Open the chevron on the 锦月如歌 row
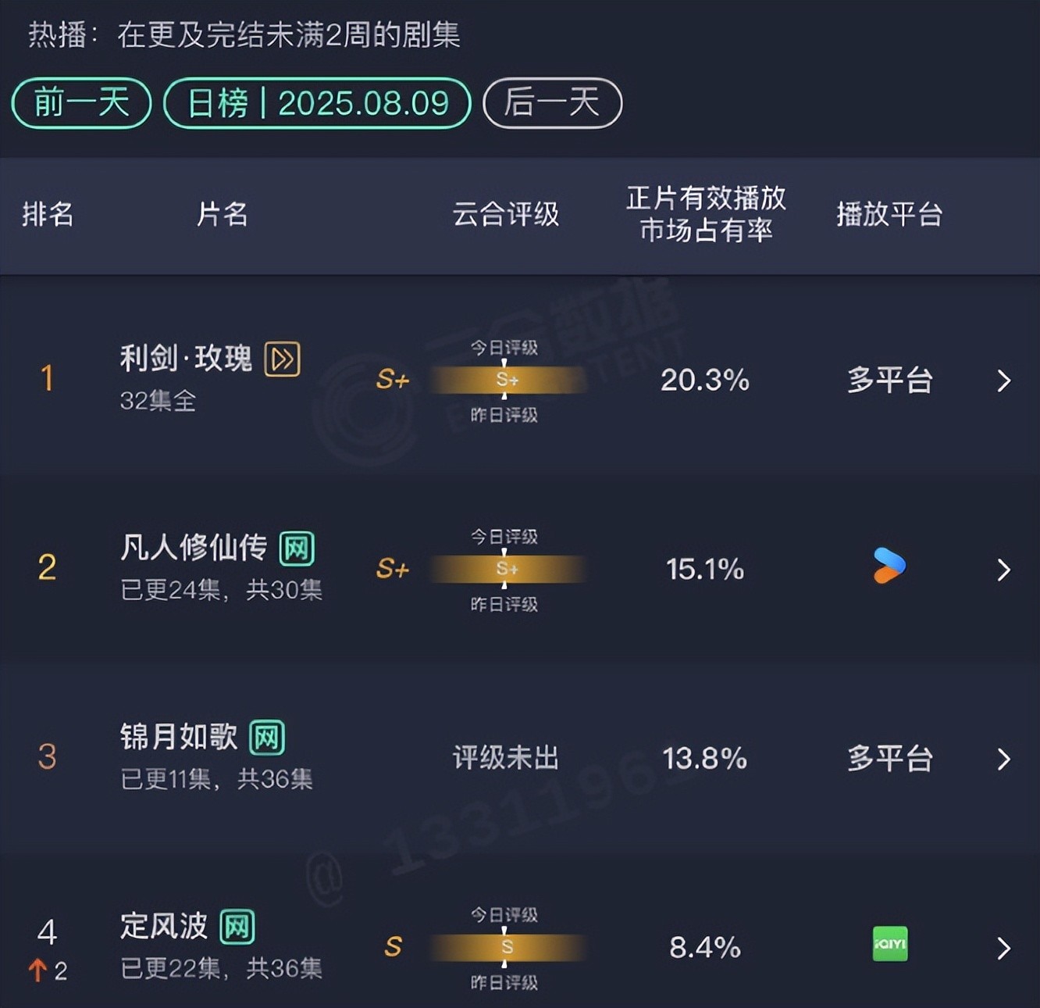Screen dimensions: 1040x1008 (x=1004, y=759)
